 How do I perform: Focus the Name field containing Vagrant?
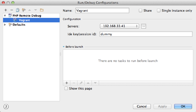point(102,10)
